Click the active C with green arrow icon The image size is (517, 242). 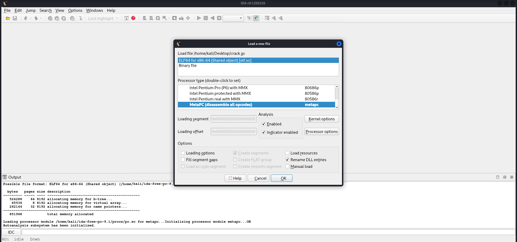click(256, 18)
